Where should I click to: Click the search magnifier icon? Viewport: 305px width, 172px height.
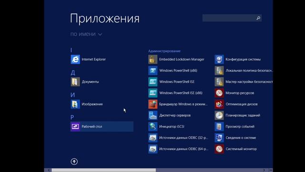(258, 18)
